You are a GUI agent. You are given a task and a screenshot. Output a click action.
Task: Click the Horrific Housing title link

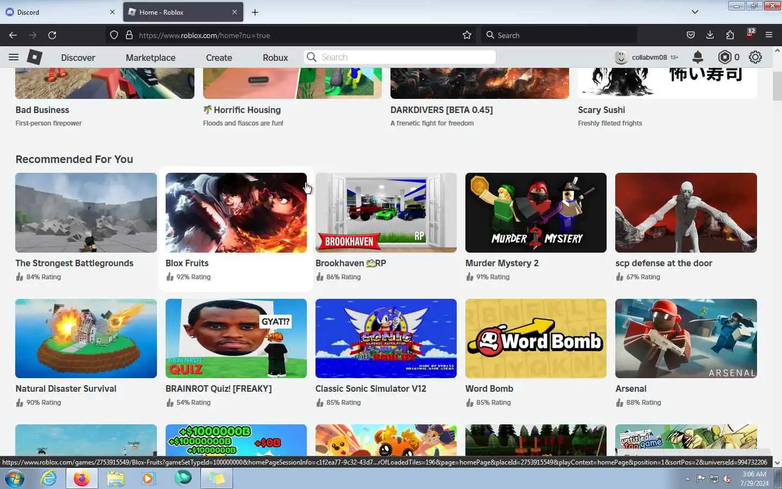(242, 110)
